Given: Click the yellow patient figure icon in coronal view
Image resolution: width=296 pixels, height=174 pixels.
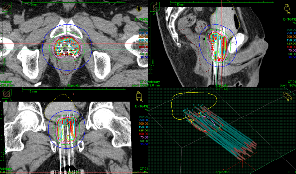Looking at the screenshot, I should pos(139,96).
